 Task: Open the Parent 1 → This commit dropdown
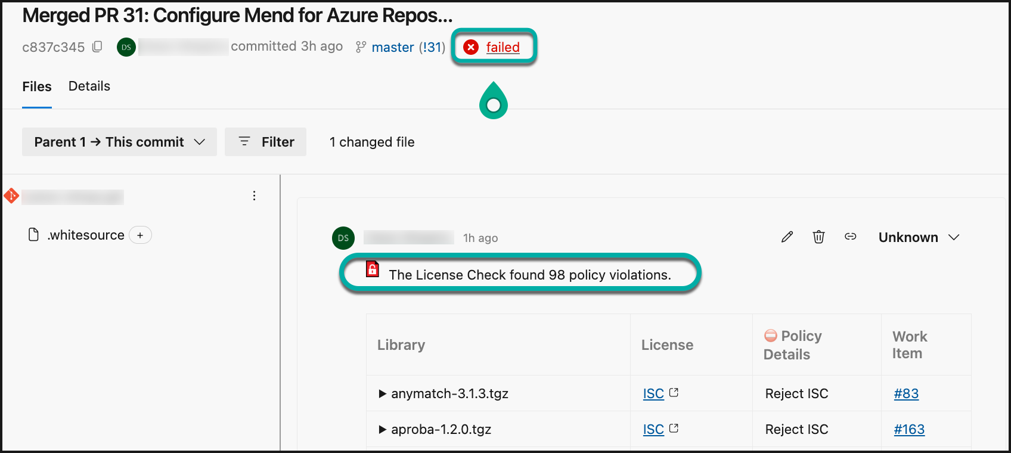[x=119, y=142]
